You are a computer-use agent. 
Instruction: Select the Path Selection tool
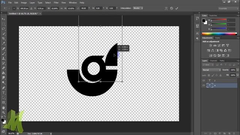pyautogui.click(x=3, y=97)
